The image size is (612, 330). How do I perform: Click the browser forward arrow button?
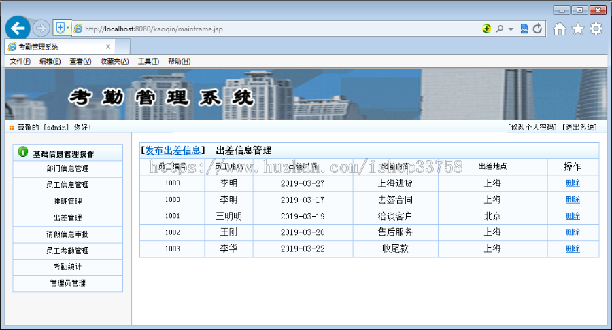41,28
